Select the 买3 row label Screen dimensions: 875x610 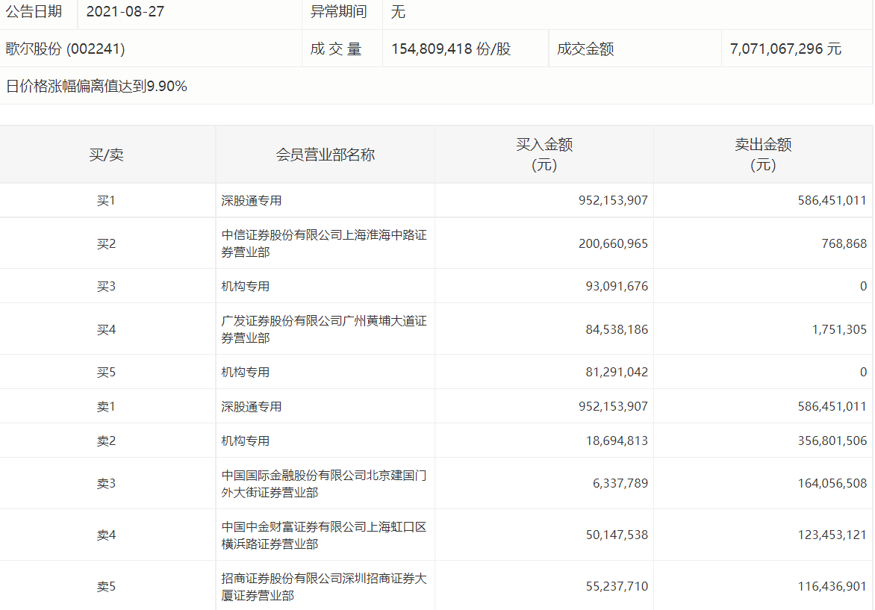point(106,286)
